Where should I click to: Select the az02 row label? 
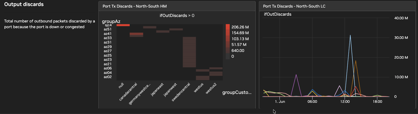(108, 77)
